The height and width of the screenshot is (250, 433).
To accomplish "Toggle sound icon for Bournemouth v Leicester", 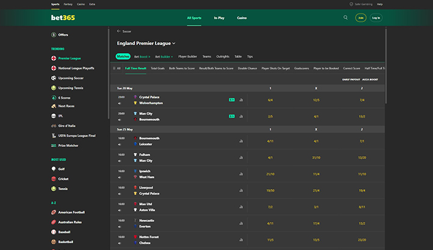I will pos(120,145).
